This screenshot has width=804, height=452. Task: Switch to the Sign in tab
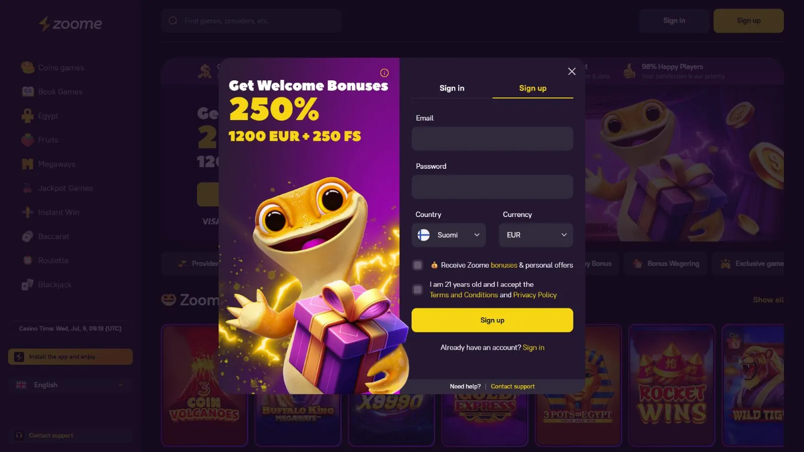point(452,88)
